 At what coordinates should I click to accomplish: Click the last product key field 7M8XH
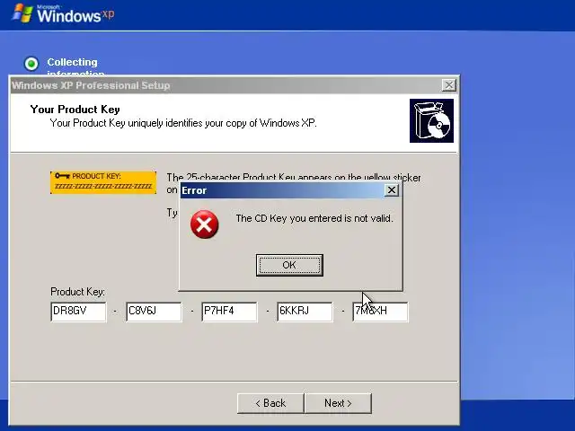coord(380,312)
